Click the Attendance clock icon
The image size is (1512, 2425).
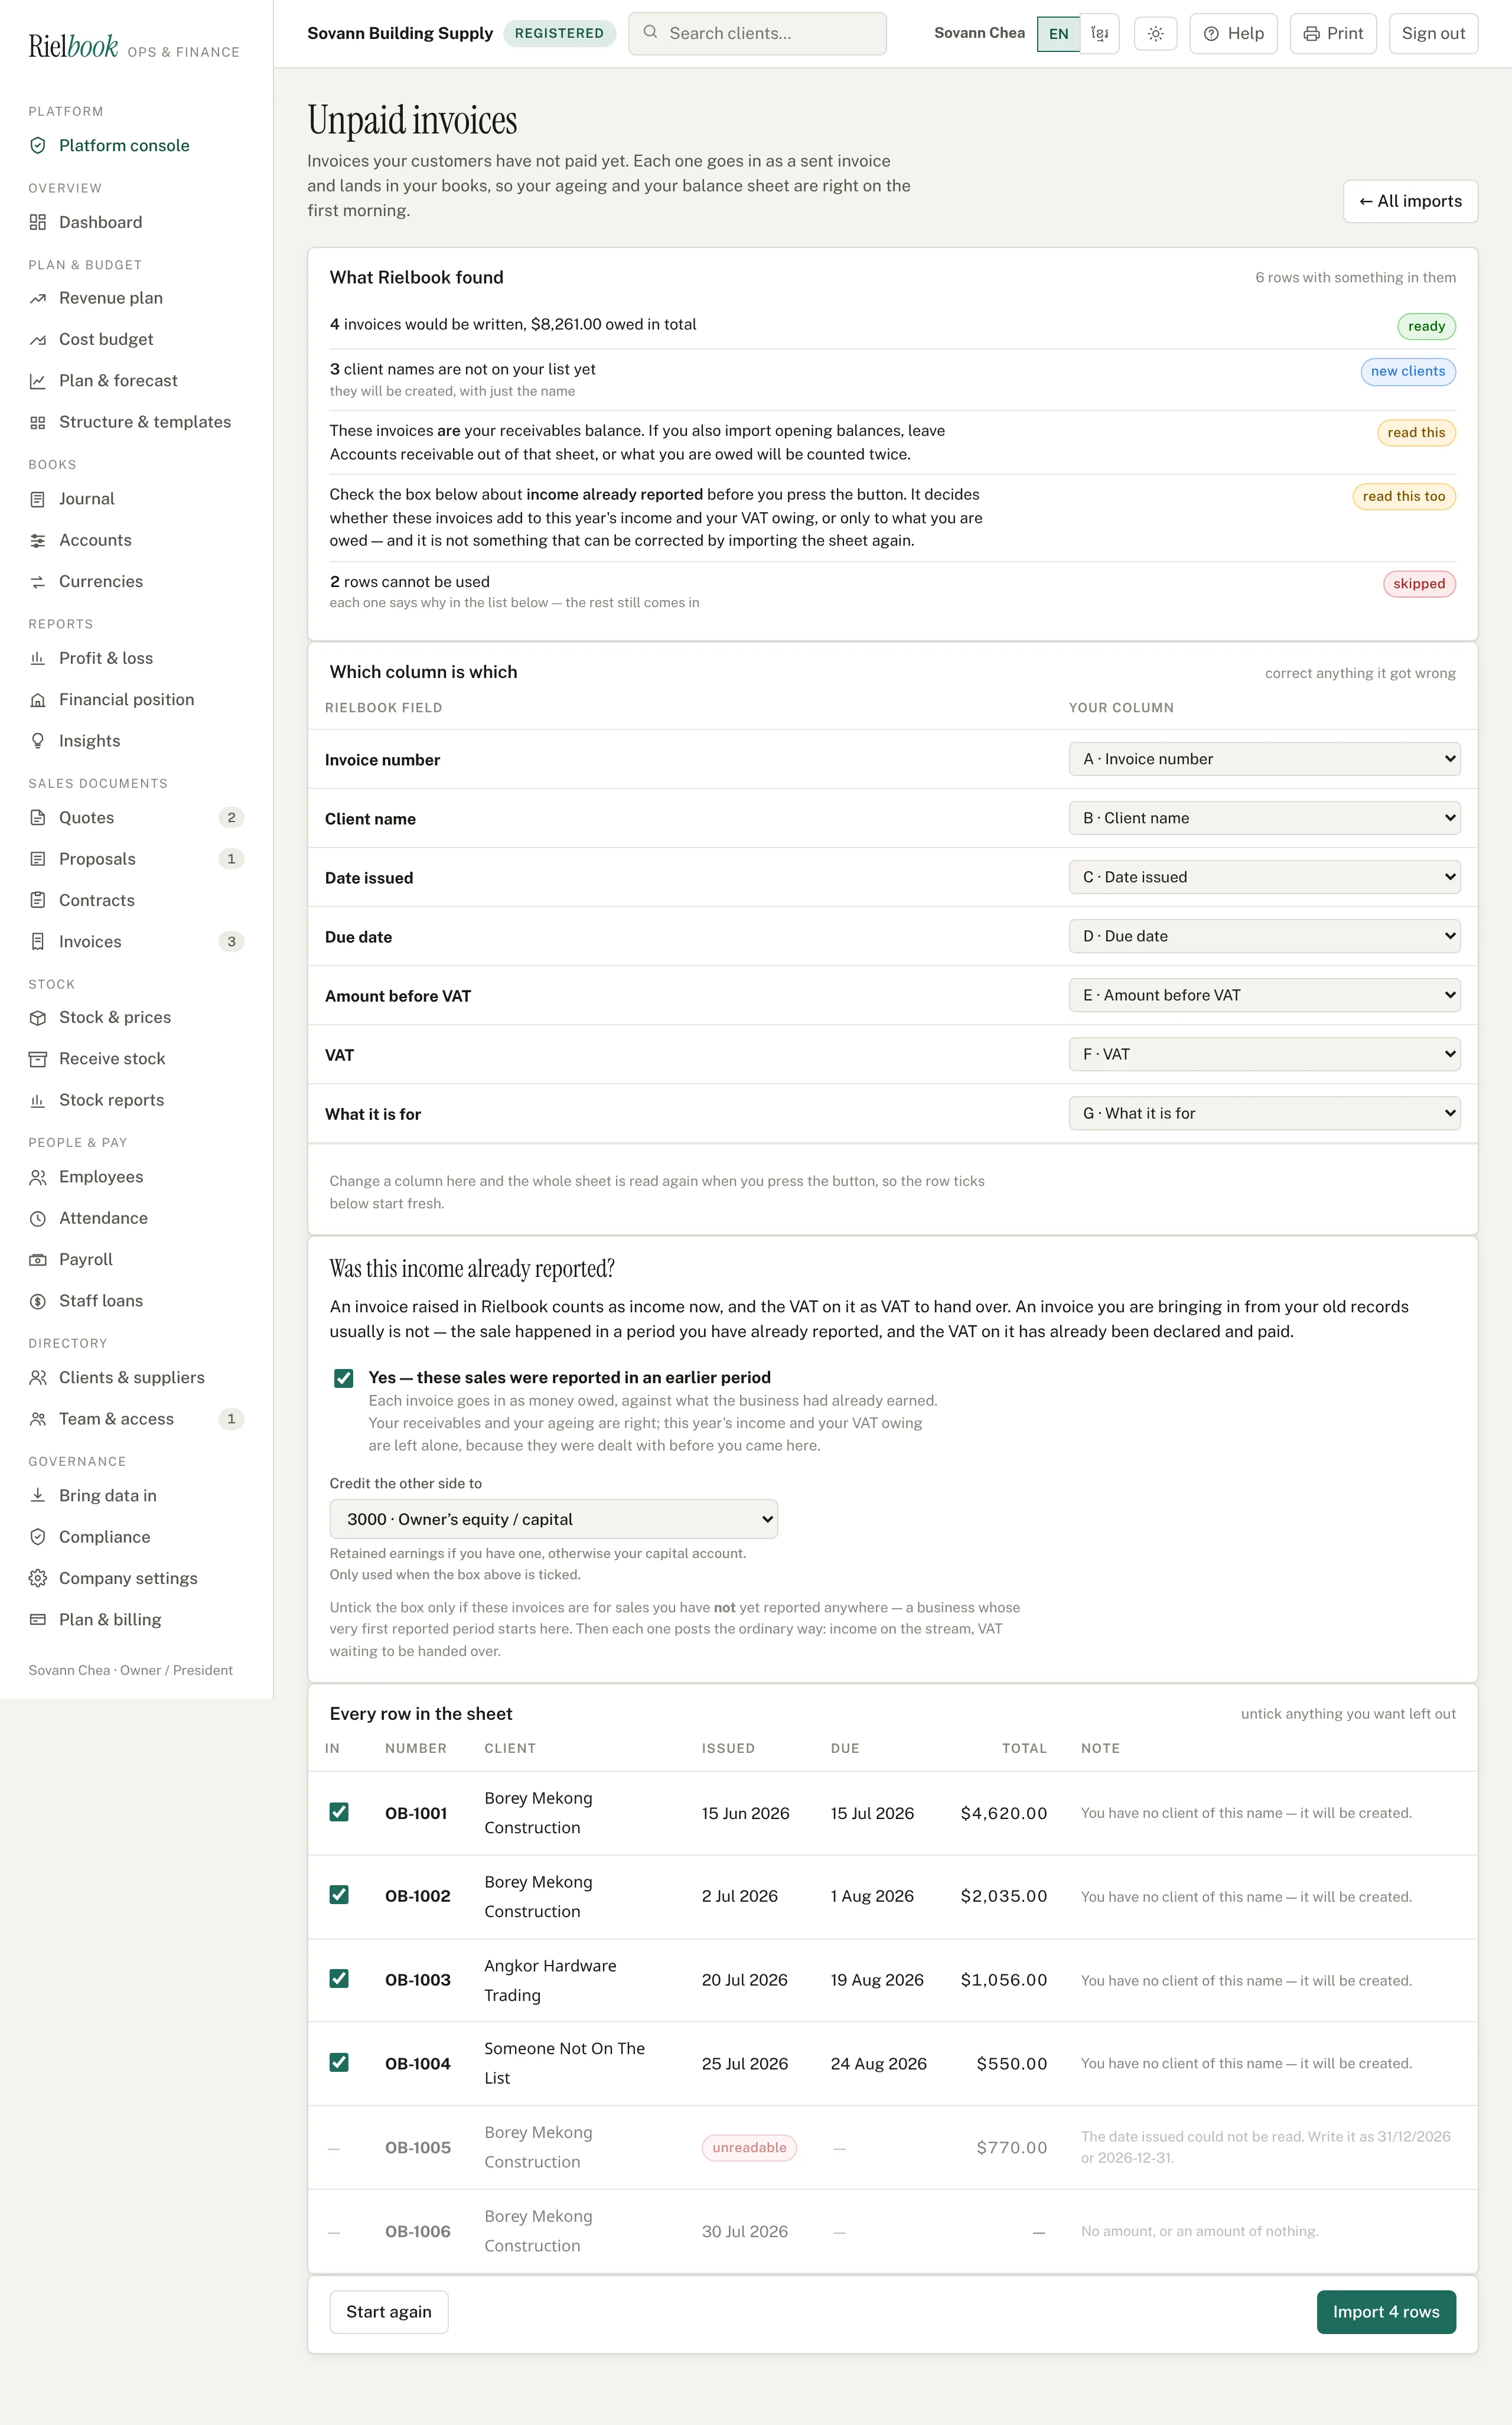click(38, 1218)
